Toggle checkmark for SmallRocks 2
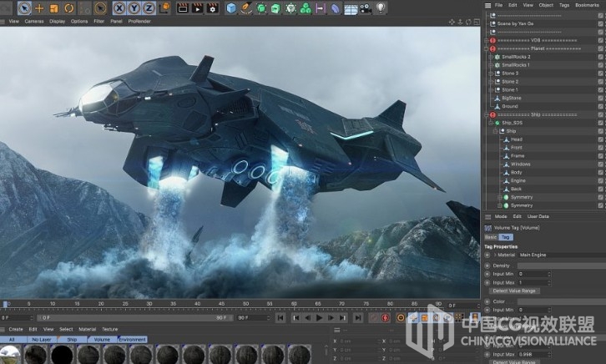Screen dimensions: 606x364 point(601,57)
